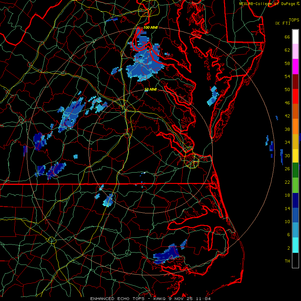The width and height of the screenshot is (301, 301).
Task: Click the legend value '54'
Action: 287,76
